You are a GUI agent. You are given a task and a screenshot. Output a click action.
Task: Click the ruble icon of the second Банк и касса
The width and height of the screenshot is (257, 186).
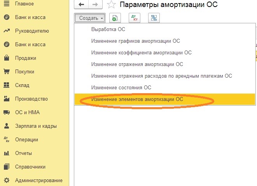(7, 44)
